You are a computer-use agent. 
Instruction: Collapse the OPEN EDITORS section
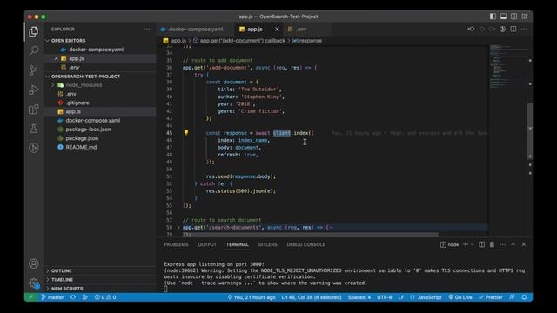68,41
